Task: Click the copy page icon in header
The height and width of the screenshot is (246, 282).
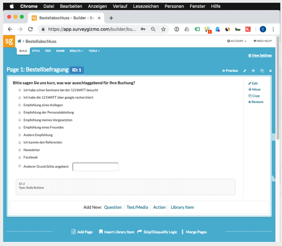Action: [x=262, y=71]
